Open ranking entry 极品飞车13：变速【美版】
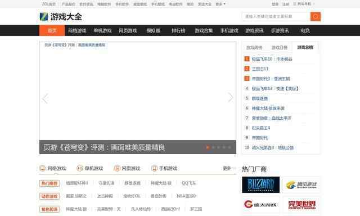 pos(275,89)
